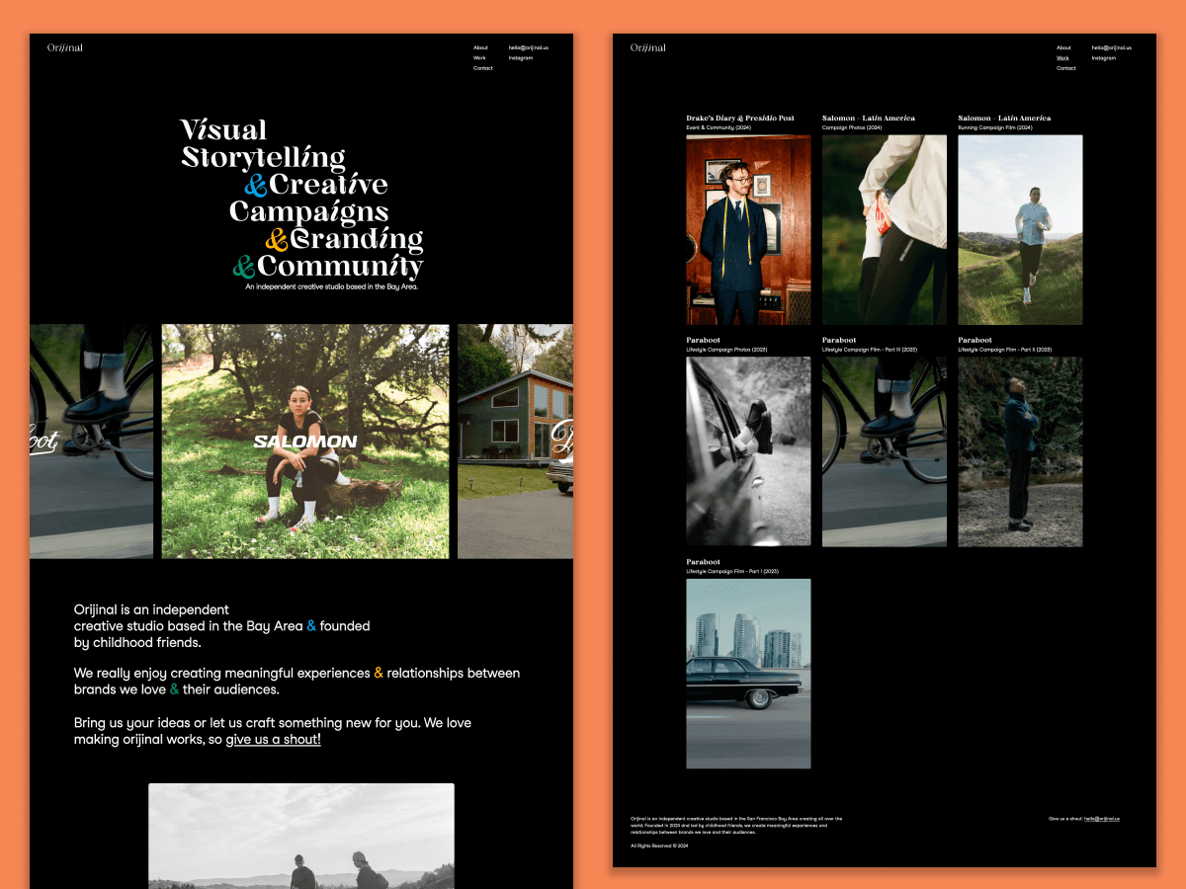Open Salomon Running Campaign Film thumbnail
The height and width of the screenshot is (889, 1186).
[1019, 230]
